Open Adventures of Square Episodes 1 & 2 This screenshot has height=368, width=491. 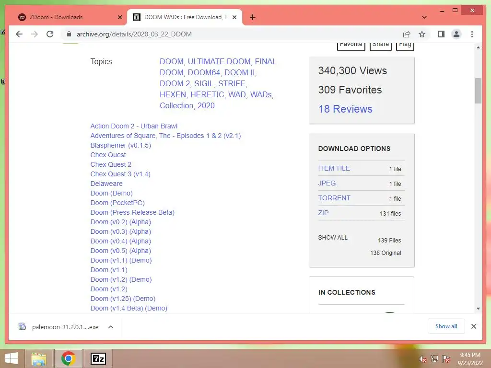pos(165,136)
